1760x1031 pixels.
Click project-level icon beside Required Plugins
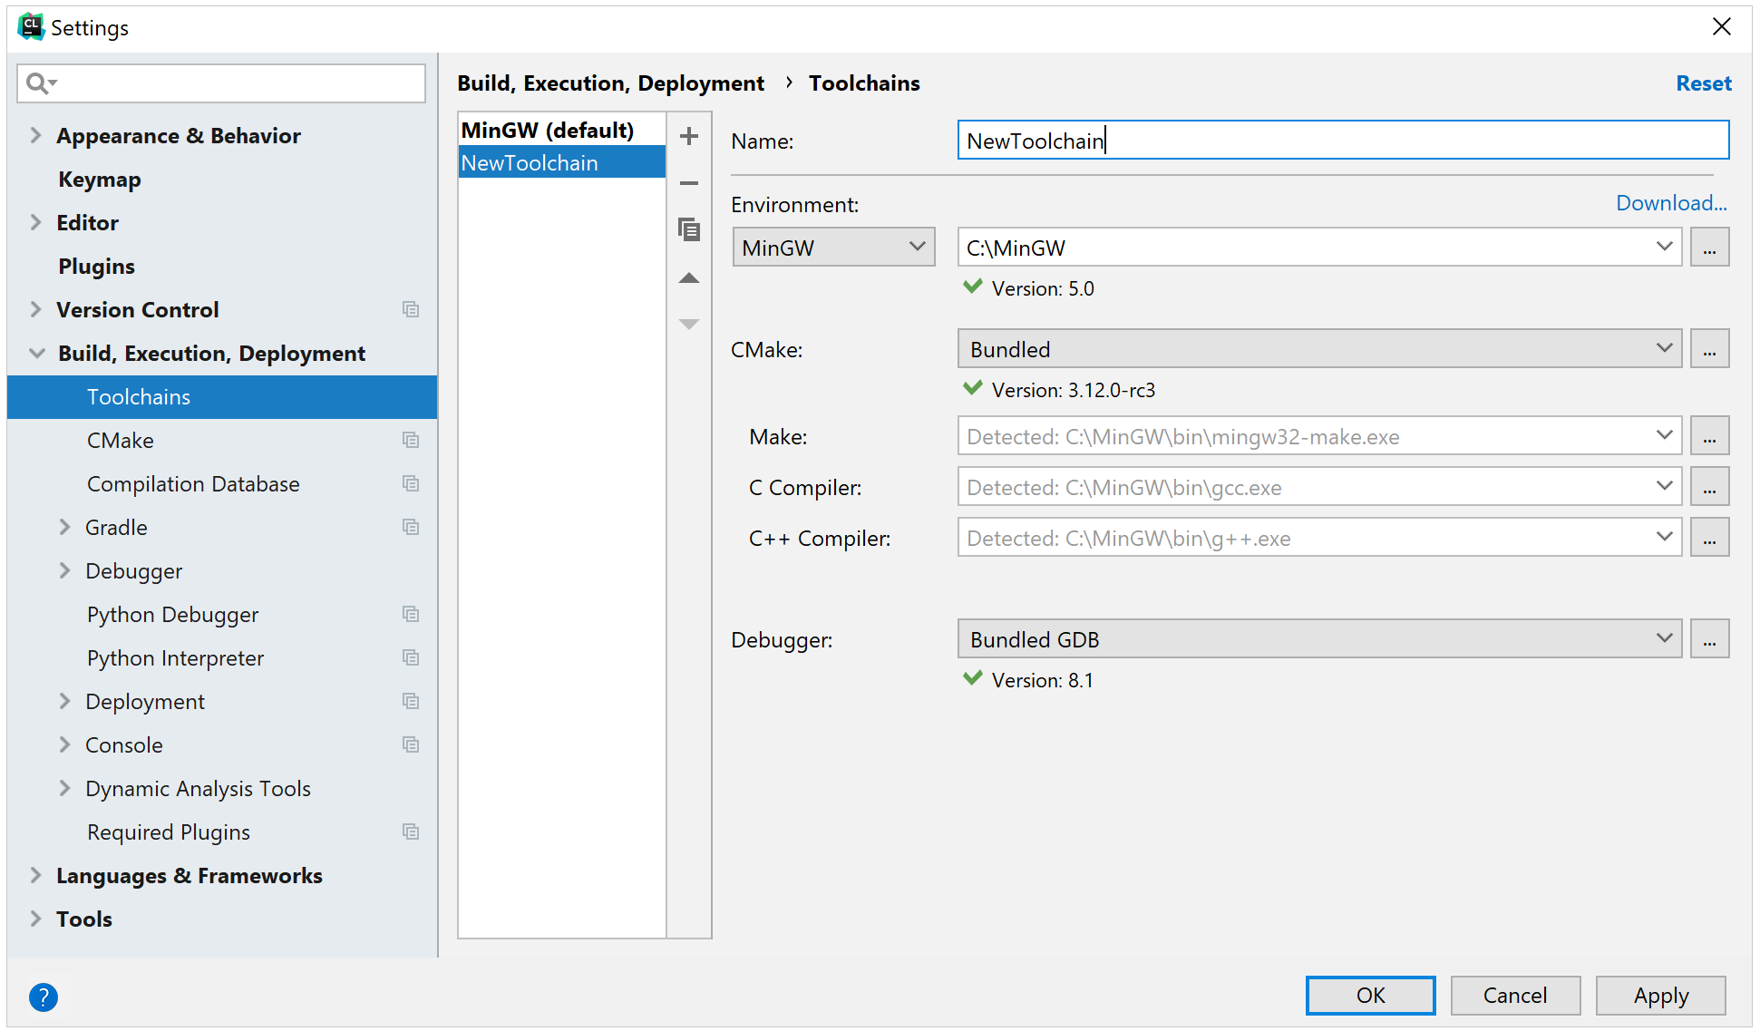coord(411,832)
